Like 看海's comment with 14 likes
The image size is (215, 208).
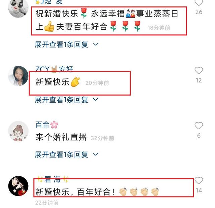(199, 180)
